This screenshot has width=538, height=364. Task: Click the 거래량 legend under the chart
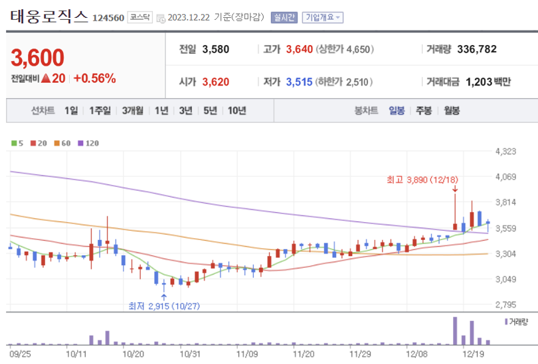(x=517, y=322)
